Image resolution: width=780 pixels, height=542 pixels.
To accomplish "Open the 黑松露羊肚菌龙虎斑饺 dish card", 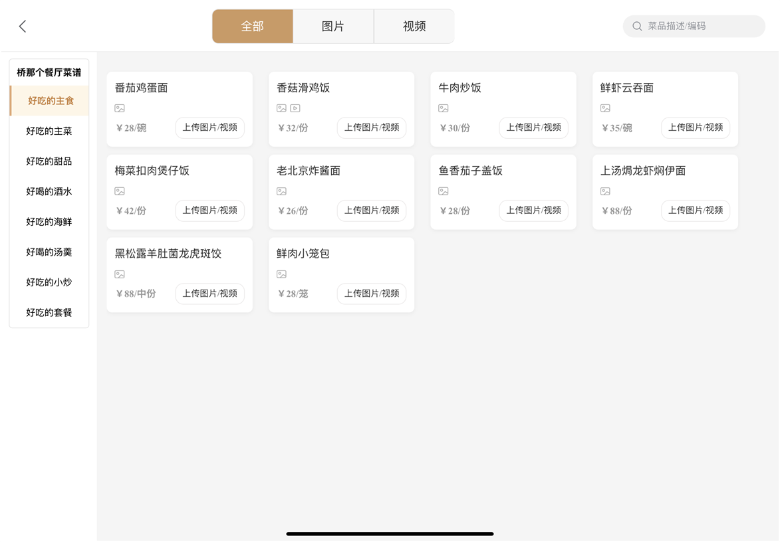I will 168,254.
